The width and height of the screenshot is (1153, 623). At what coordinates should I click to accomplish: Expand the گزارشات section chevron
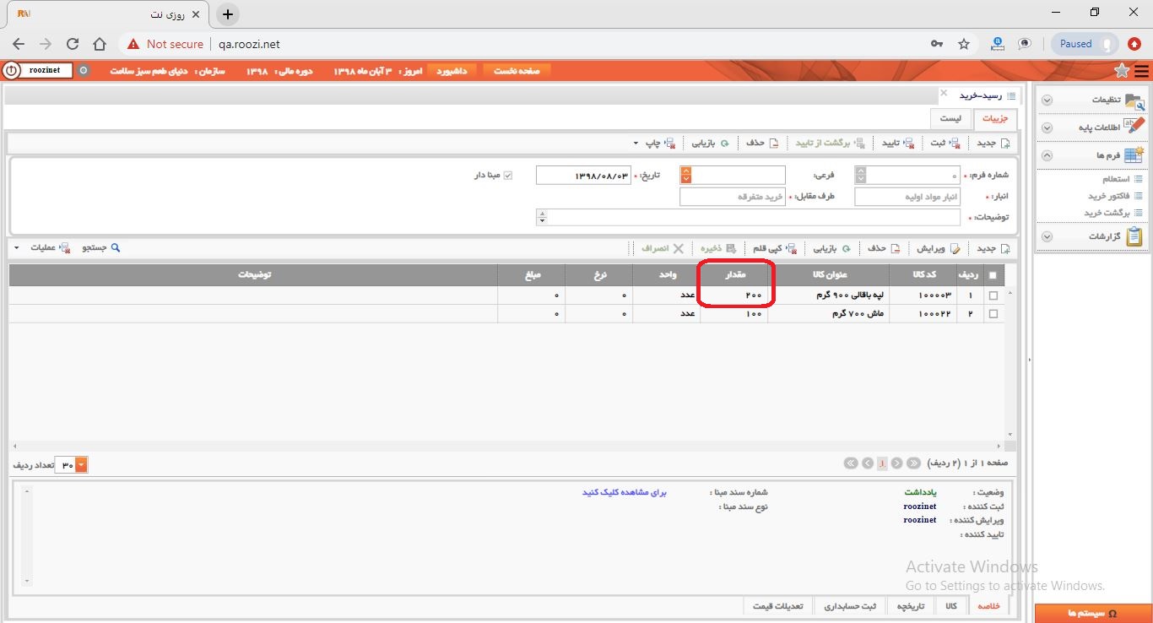1047,237
